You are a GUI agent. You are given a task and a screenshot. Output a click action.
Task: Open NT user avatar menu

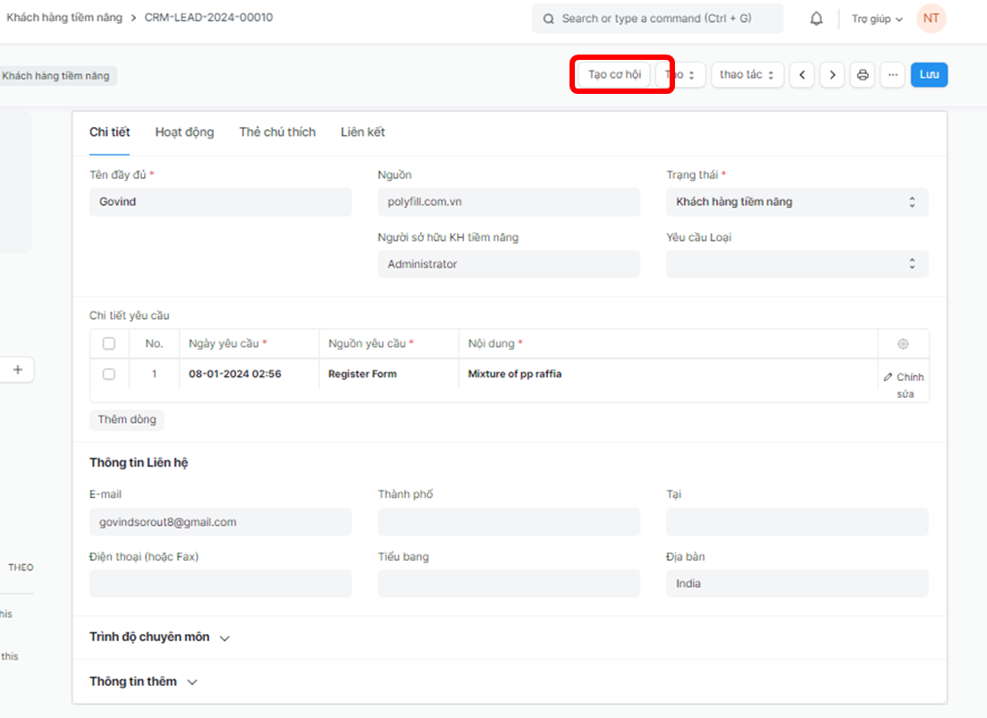[x=931, y=19]
